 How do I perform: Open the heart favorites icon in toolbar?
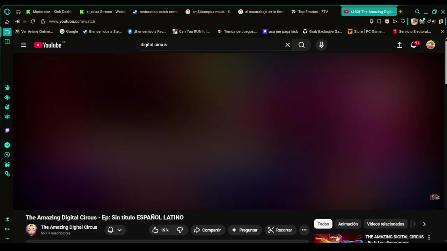(403, 22)
